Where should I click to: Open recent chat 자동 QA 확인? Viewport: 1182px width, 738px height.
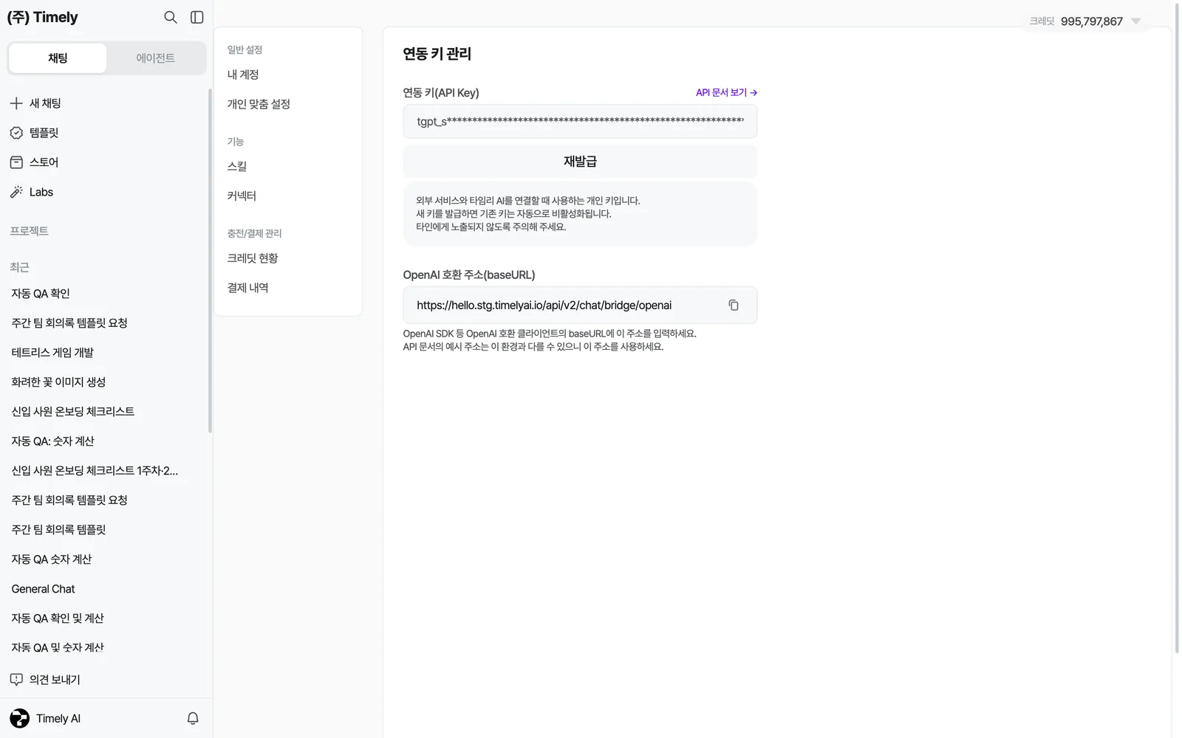(41, 294)
